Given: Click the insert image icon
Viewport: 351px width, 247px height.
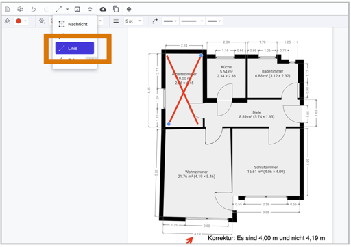Looking at the screenshot, I should pyautogui.click(x=77, y=9).
